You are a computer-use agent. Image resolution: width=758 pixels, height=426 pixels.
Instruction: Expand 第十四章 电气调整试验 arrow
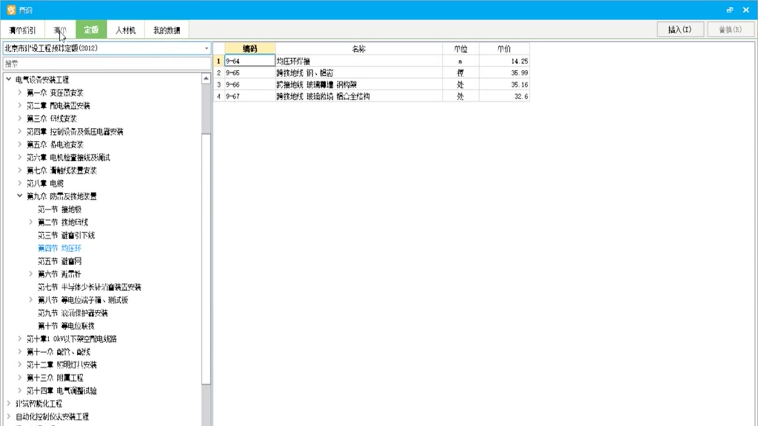20,390
